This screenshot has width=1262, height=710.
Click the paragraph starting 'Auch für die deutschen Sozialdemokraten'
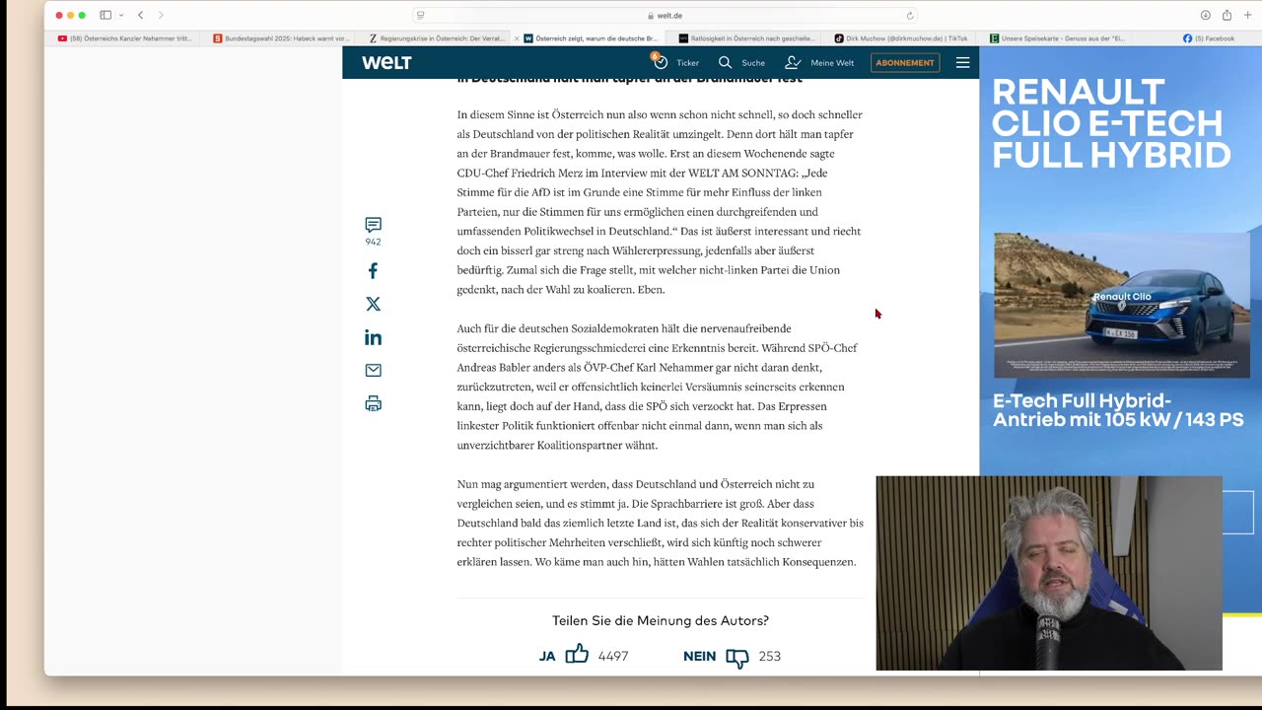coord(658,387)
